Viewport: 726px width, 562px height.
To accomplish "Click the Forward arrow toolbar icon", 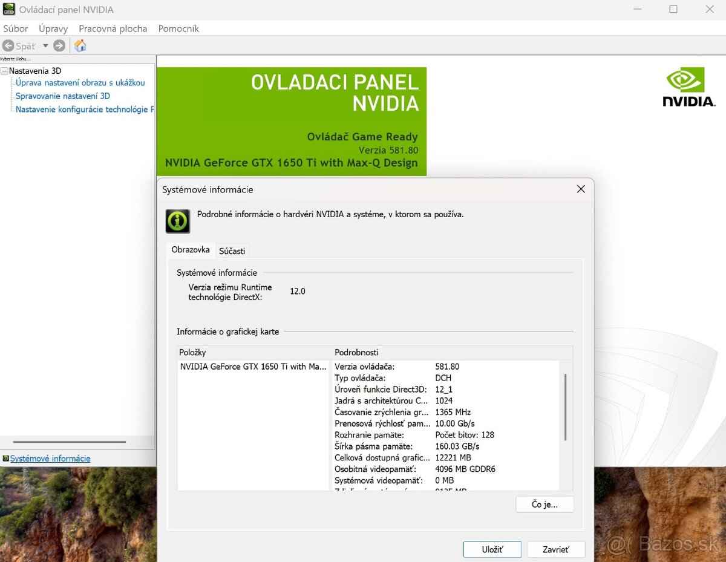I will 59,46.
